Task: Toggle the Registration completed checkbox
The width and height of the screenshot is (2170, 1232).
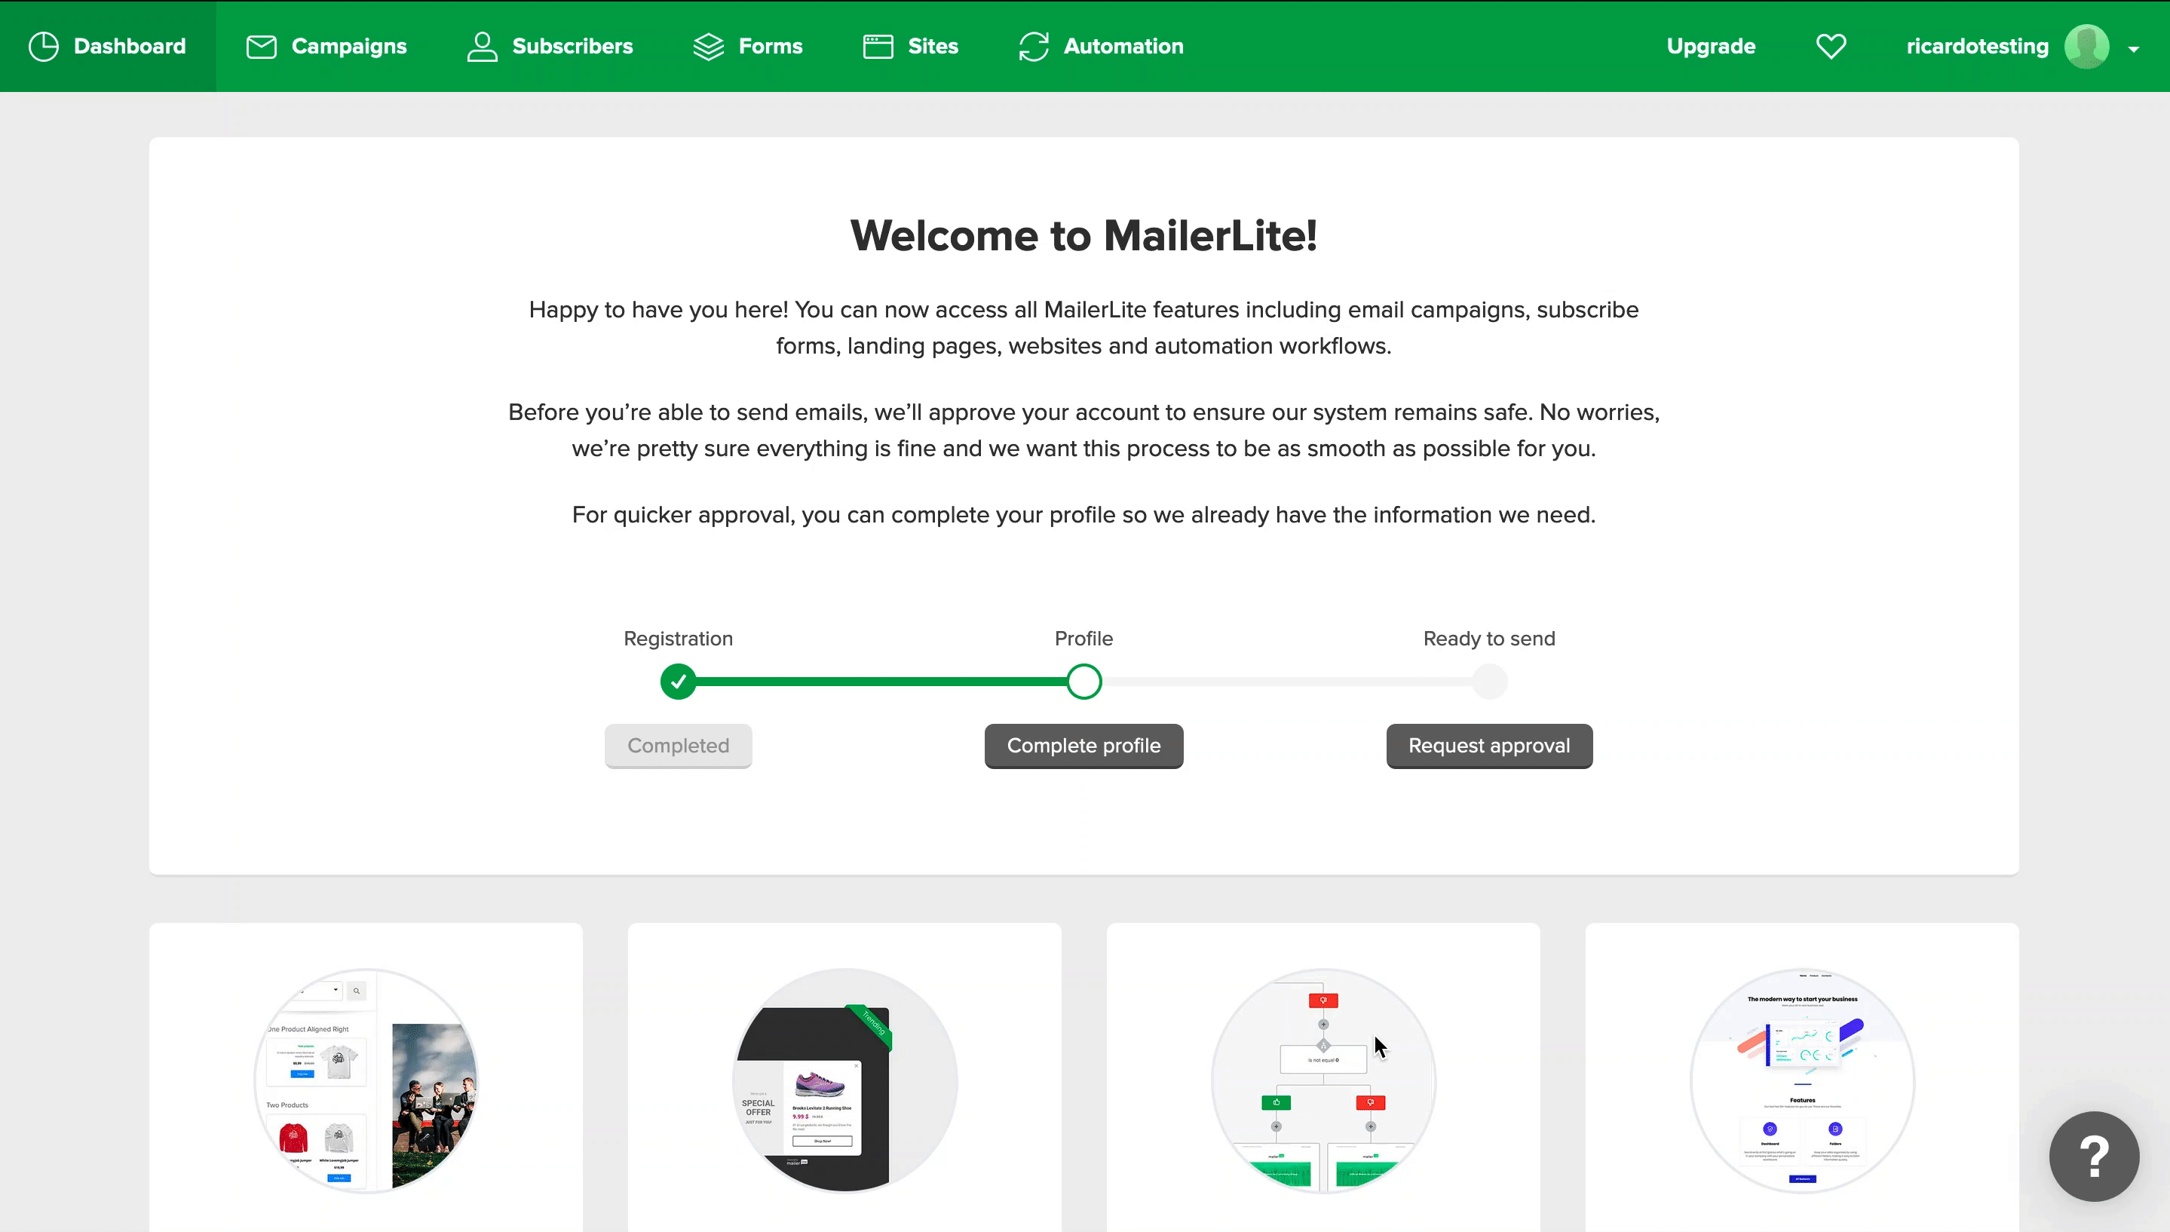Action: (678, 681)
